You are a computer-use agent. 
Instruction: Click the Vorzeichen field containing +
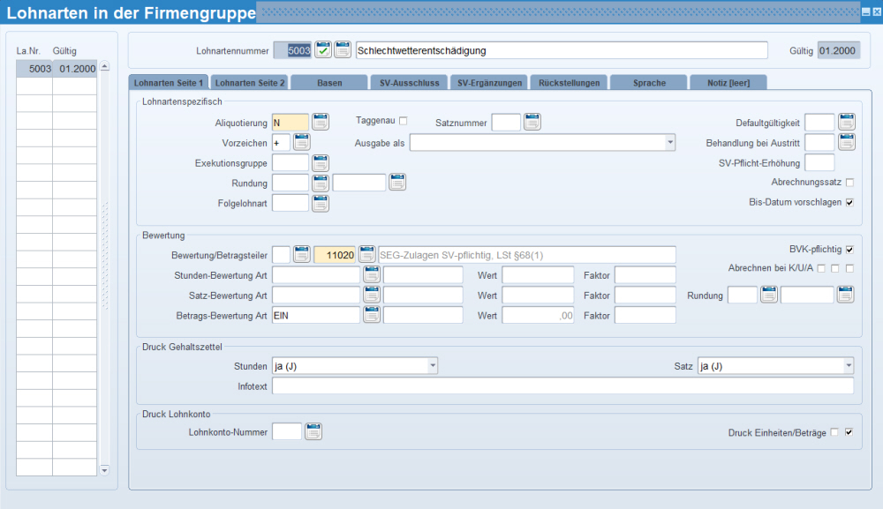coord(281,142)
